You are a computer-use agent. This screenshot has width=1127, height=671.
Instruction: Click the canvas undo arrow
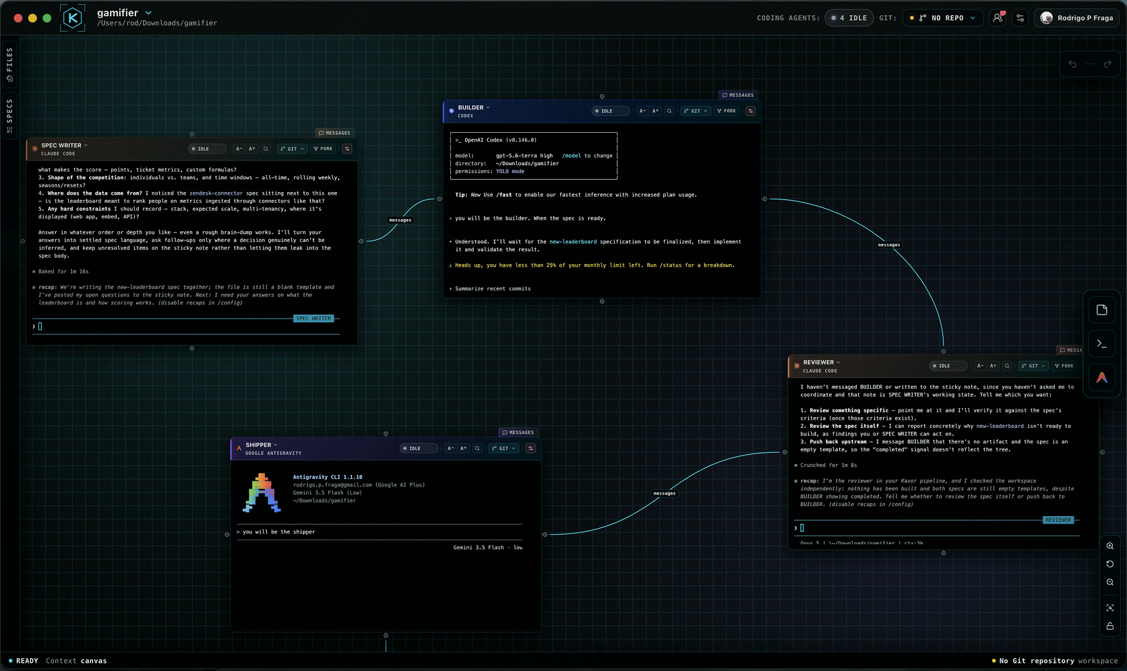click(1072, 64)
